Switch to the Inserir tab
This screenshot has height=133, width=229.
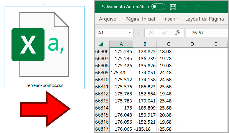point(170,19)
